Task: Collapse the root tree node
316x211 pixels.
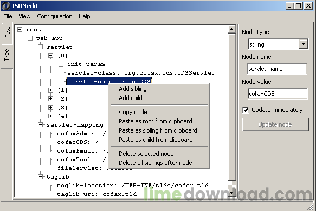Action: pos(20,30)
